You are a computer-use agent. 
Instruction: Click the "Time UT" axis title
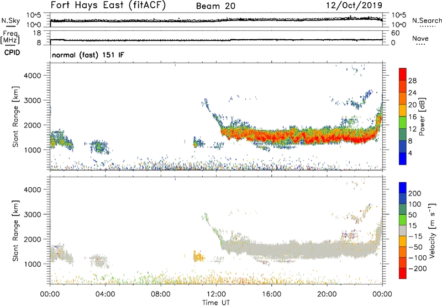216,303
